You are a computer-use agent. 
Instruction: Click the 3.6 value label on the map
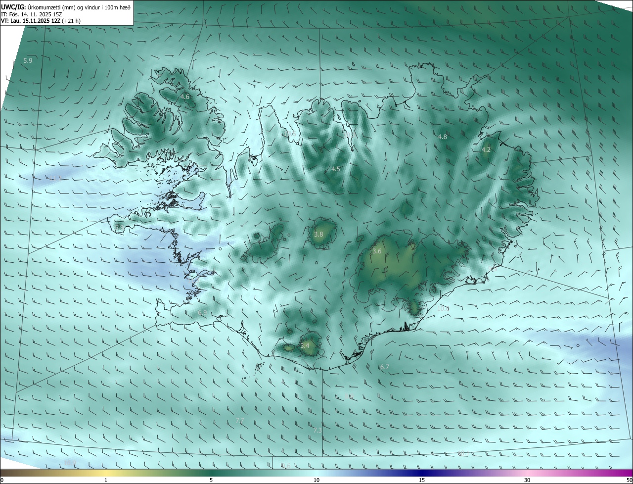377,251
